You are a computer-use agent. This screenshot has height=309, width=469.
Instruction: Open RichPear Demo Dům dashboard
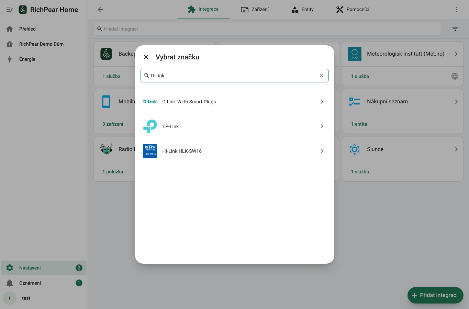tap(44, 44)
